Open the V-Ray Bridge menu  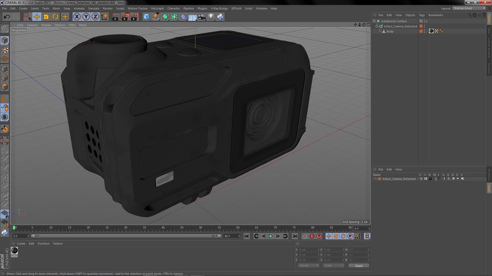(219, 8)
